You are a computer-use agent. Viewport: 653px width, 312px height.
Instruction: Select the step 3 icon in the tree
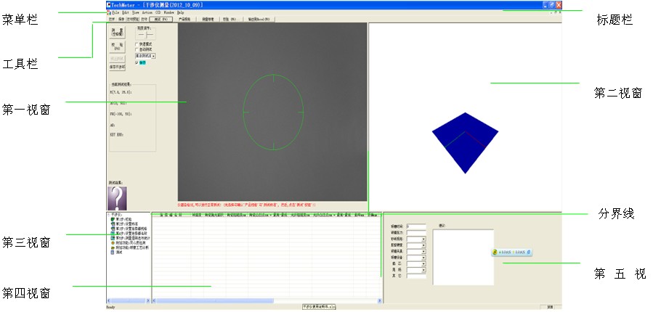113,229
